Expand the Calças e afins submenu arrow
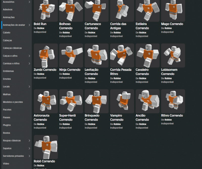Image resolution: width=202 pixels, height=169 pixels. tap(29, 56)
